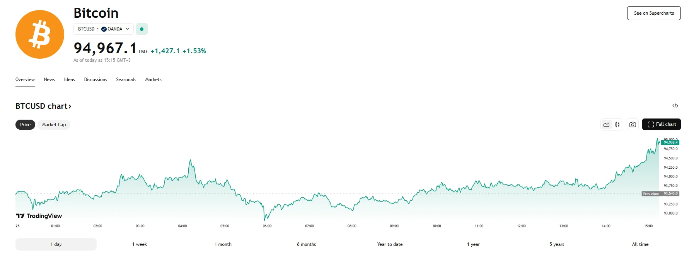Select the 5 years time range

(557, 244)
